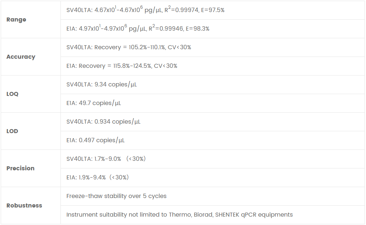
Task: Click the Robustness row header
Action: pos(24,206)
